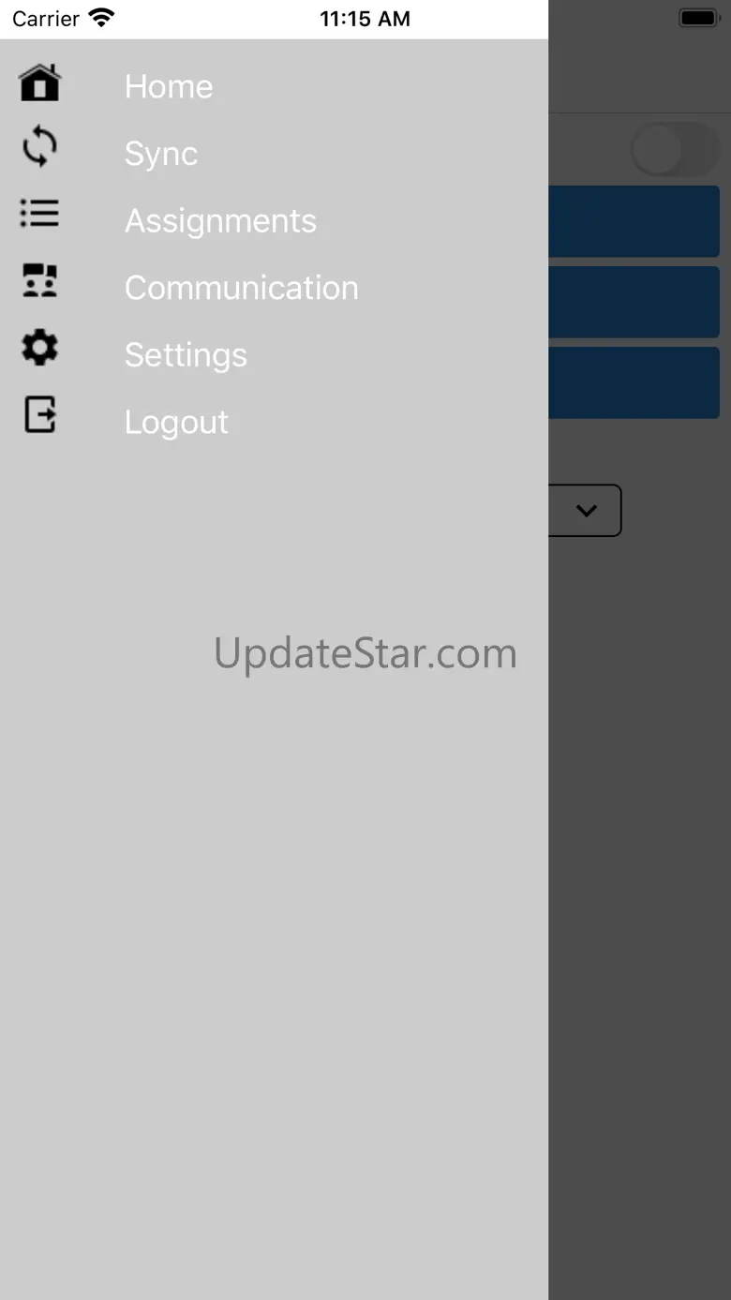Viewport: 731px width, 1300px height.
Task: Tap the second dark blue button
Action: pyautogui.click(x=634, y=302)
